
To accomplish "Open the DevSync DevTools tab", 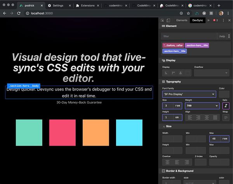I will [198, 20].
